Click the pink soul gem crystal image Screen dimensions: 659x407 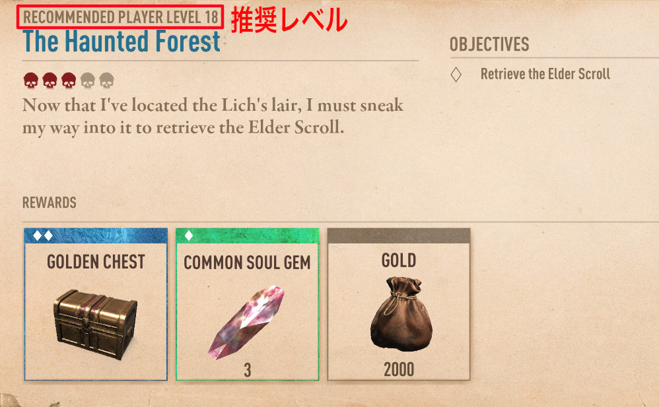[247, 321]
